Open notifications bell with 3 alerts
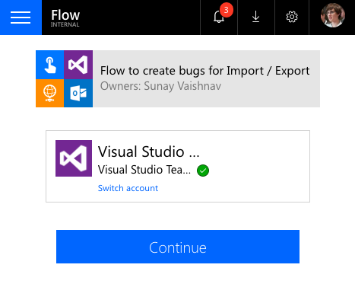Screen dimensions: 355x303 219,18
